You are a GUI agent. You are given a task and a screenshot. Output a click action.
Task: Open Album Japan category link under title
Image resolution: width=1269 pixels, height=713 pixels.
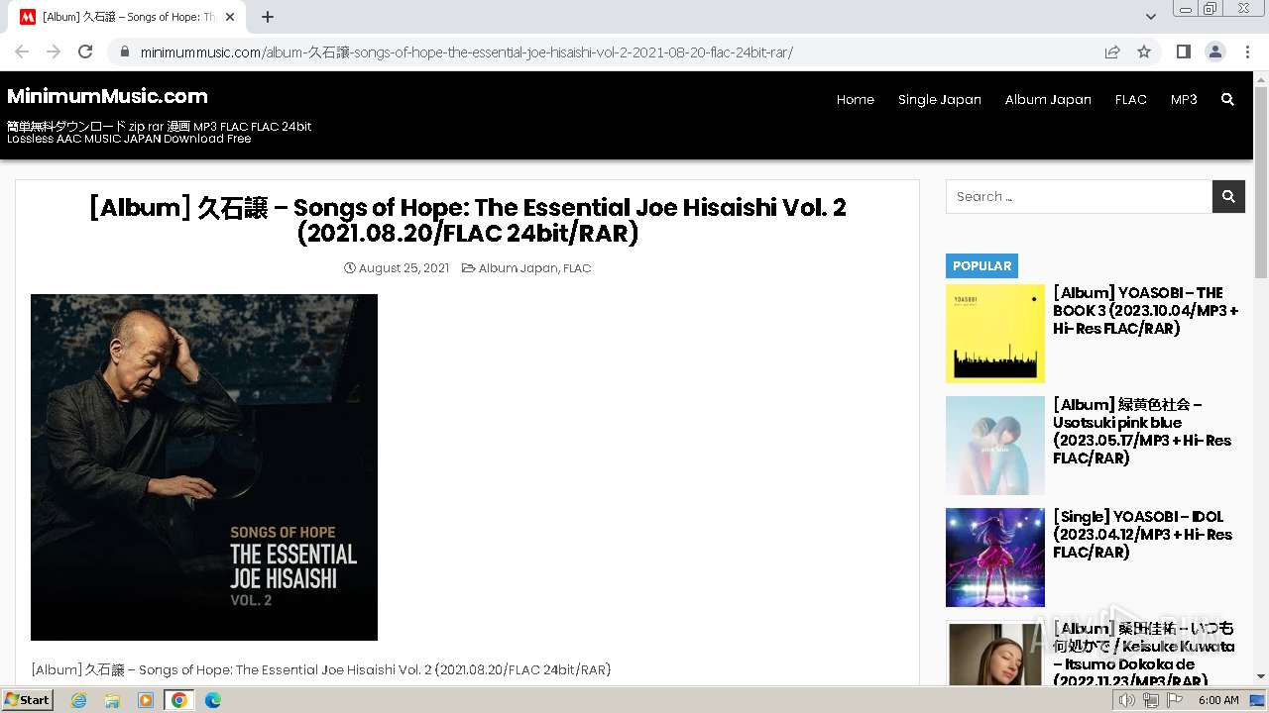tap(518, 268)
